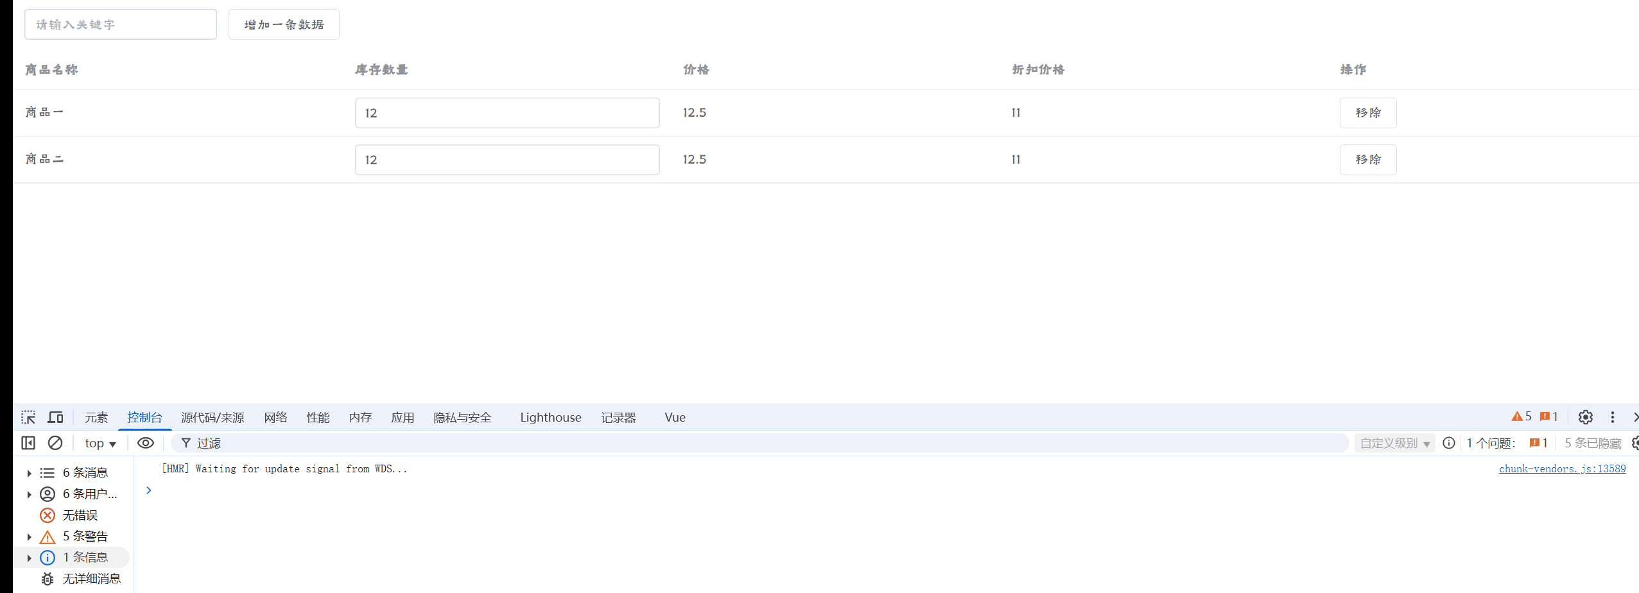This screenshot has height=593, width=1639.
Task: Activate the inspect element picker icon
Action: [28, 417]
